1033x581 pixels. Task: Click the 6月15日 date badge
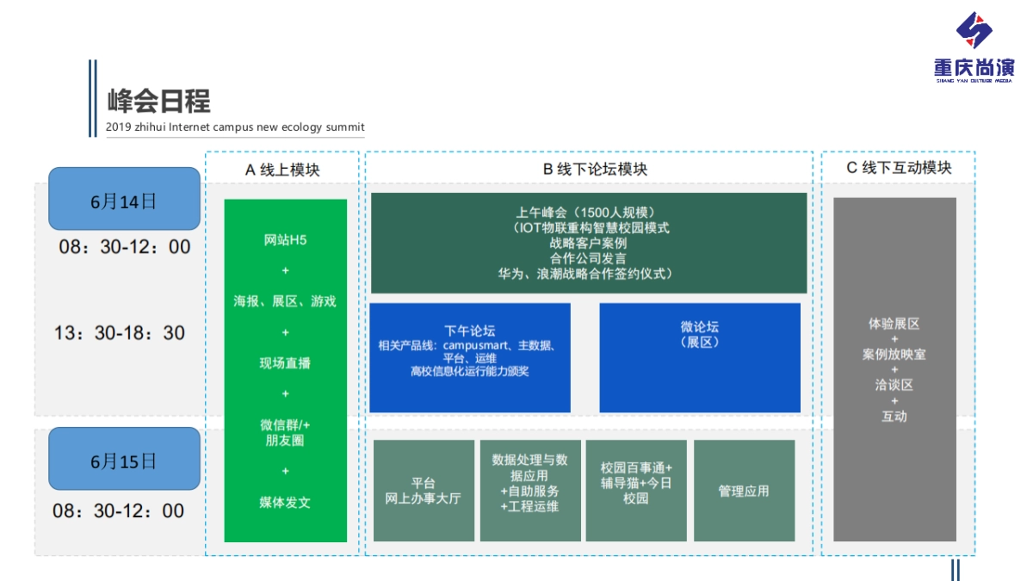coord(124,459)
